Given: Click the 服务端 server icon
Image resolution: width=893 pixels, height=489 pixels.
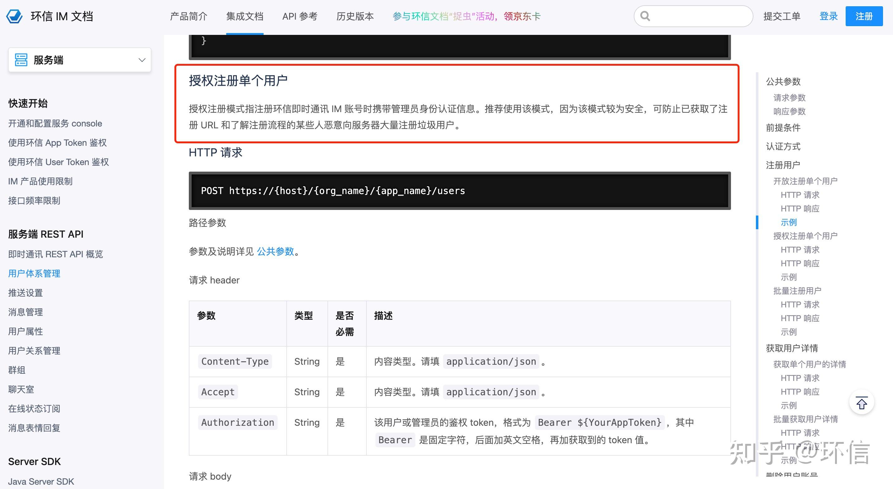Looking at the screenshot, I should click(21, 60).
